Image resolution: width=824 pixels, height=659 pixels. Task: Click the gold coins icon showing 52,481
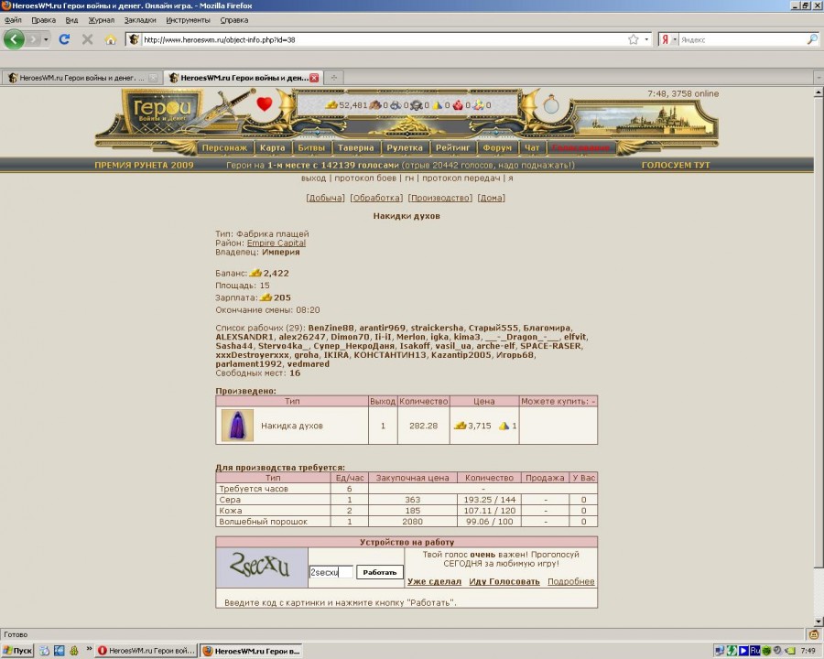331,105
